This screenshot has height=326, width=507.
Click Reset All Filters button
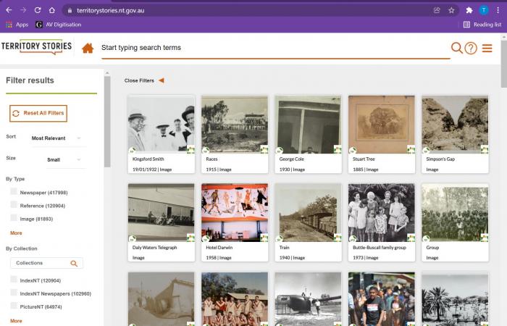pos(38,113)
